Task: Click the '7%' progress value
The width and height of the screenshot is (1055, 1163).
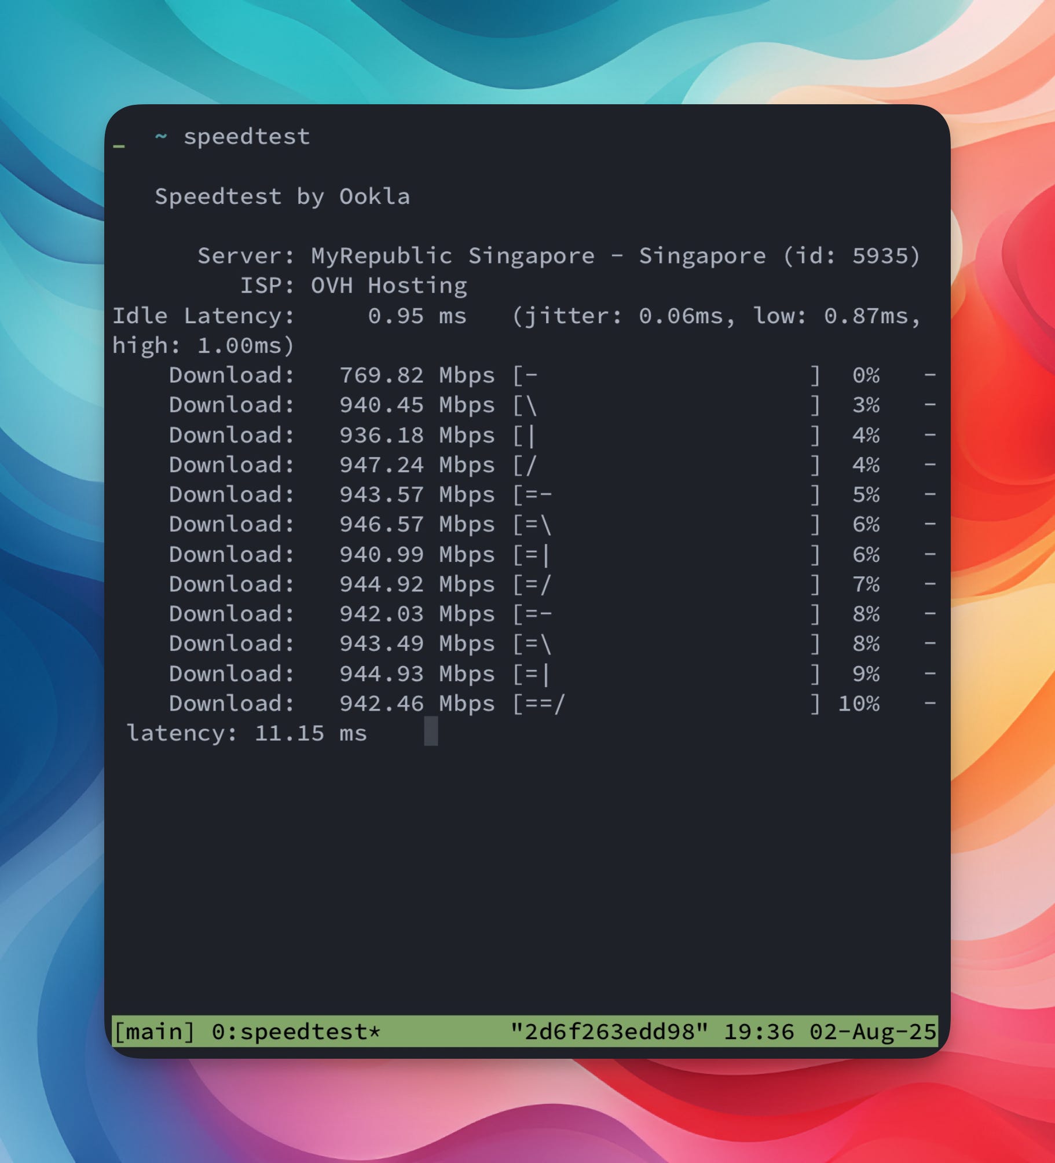Action: click(866, 584)
